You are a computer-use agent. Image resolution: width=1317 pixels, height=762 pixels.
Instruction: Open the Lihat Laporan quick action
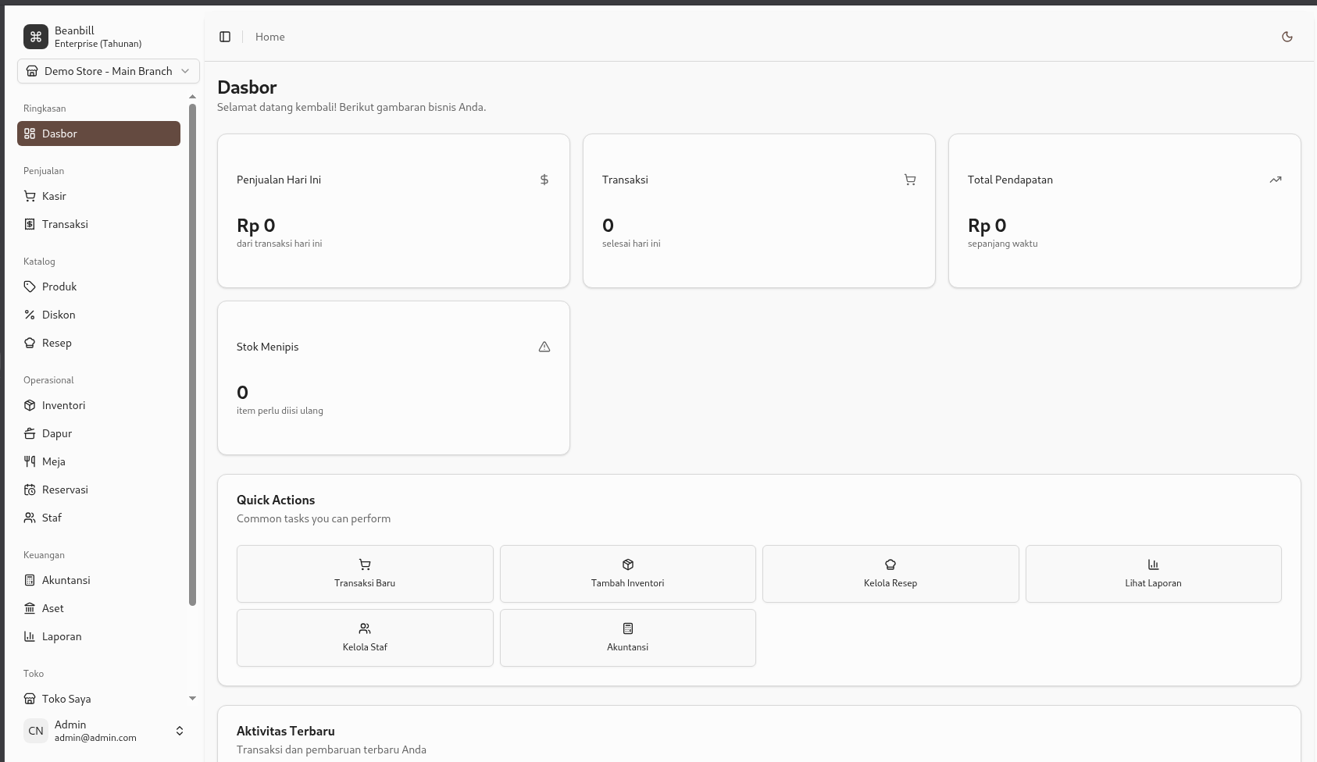[x=1153, y=574]
